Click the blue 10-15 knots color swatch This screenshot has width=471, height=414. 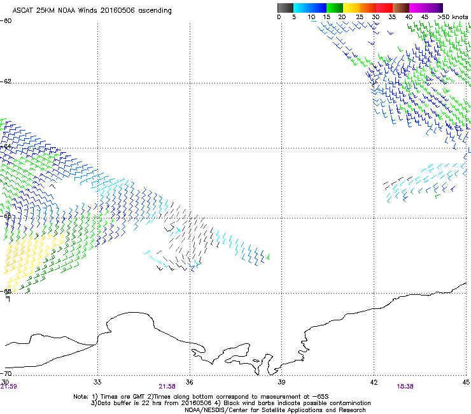(x=318, y=8)
